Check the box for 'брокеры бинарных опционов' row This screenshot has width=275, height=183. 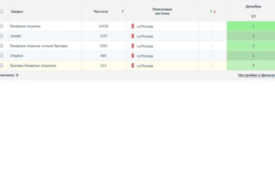pyautogui.click(x=1, y=65)
